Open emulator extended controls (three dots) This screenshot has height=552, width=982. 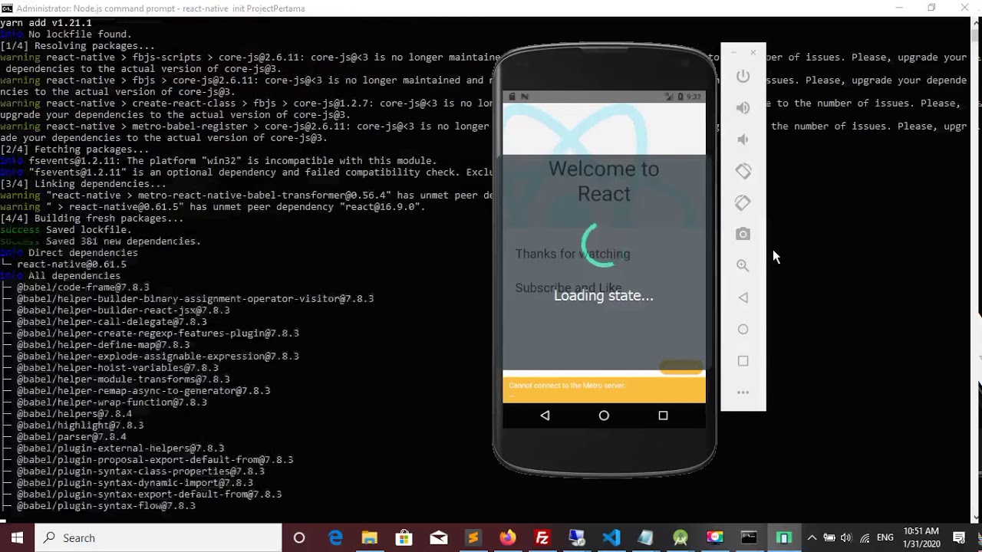[x=743, y=393]
